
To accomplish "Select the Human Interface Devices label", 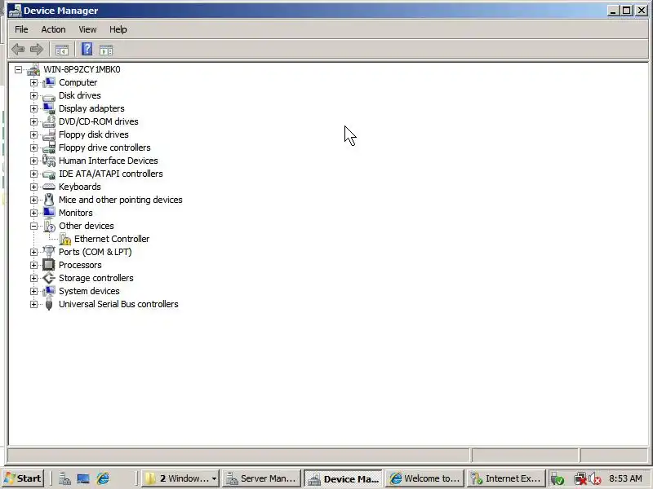I will 109,161.
